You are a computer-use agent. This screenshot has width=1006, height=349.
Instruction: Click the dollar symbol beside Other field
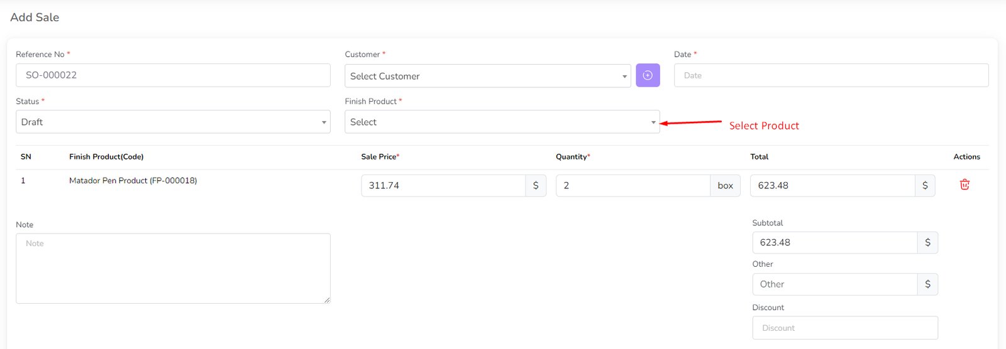[x=927, y=284]
